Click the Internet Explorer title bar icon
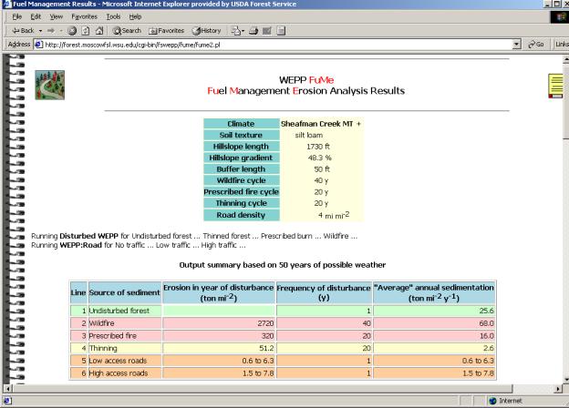This screenshot has height=408, width=569. (x=7, y=4)
